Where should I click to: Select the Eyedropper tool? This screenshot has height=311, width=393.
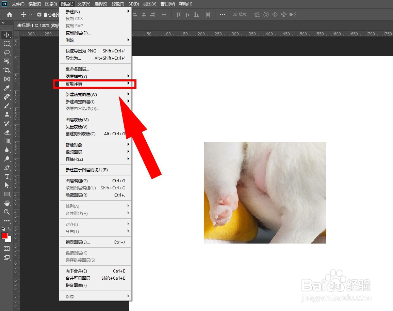[x=7, y=88]
